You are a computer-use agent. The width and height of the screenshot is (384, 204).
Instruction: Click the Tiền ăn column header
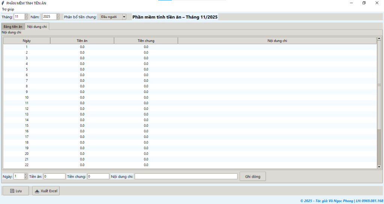coord(82,40)
